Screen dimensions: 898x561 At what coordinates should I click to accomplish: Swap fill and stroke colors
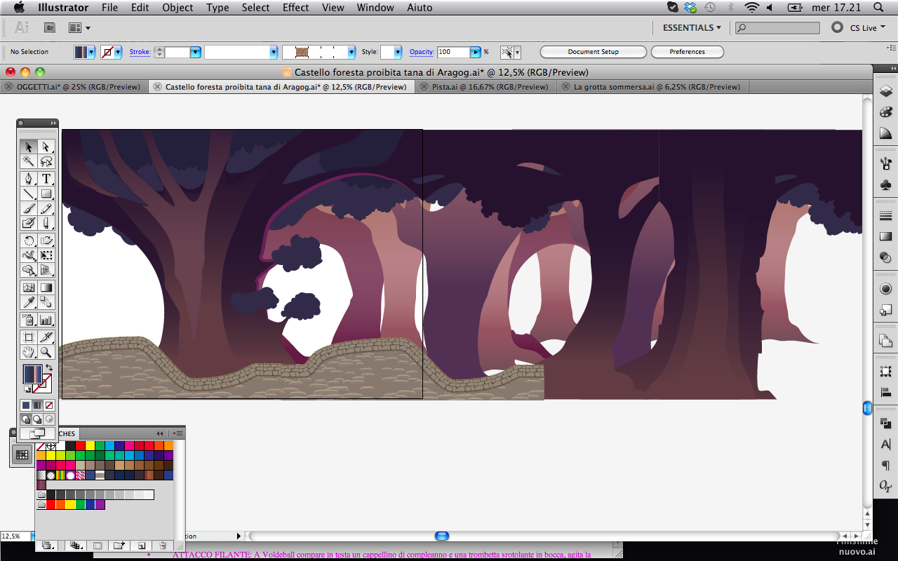click(x=48, y=368)
